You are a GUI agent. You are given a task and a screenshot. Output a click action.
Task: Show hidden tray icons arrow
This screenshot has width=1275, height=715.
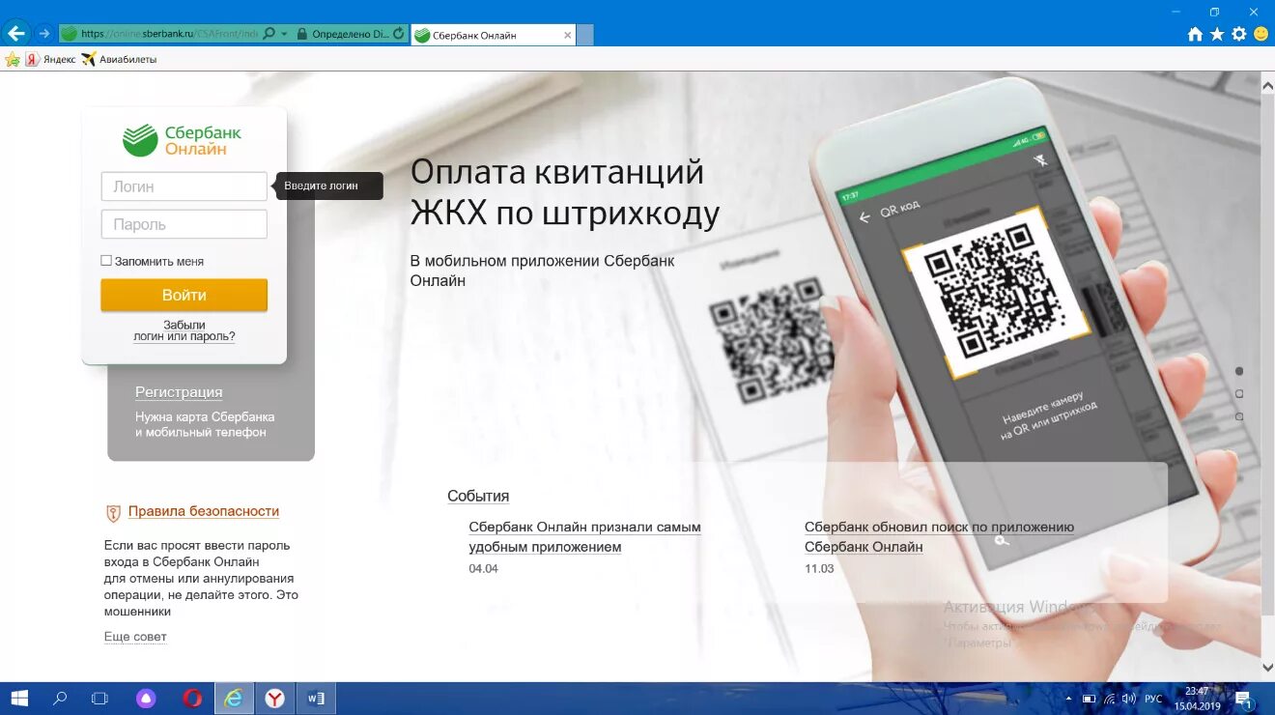point(1068,698)
